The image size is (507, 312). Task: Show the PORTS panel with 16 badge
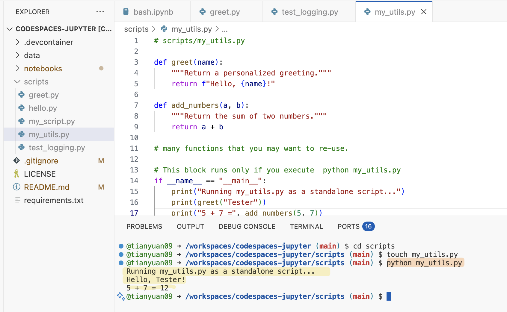click(x=355, y=227)
